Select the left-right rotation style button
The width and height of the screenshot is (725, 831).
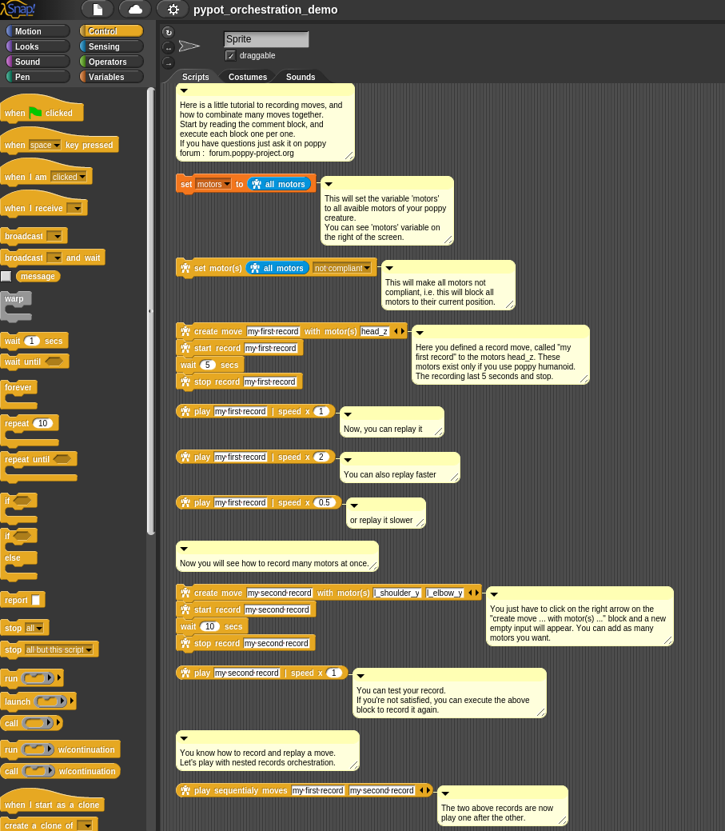tap(168, 47)
